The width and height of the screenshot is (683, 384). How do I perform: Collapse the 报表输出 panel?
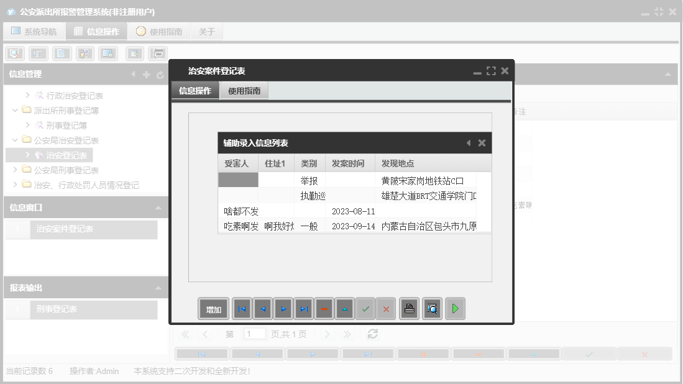(158, 288)
